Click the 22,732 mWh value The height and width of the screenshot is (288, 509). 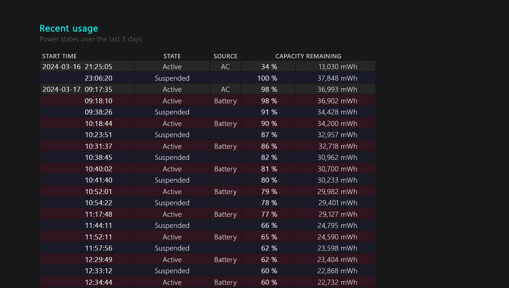[x=337, y=282]
